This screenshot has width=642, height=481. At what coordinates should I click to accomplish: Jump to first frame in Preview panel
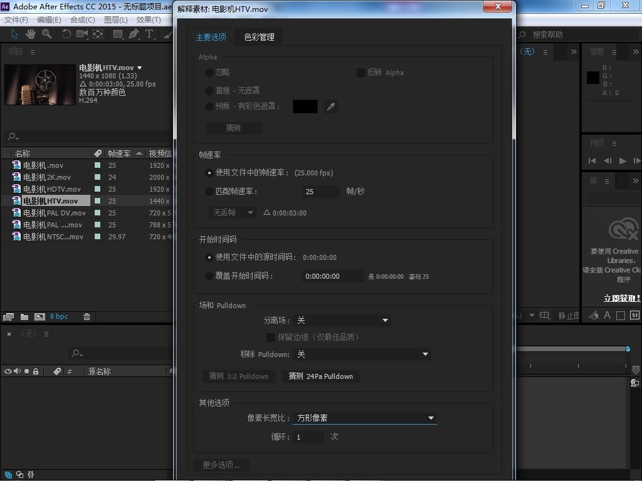click(592, 161)
